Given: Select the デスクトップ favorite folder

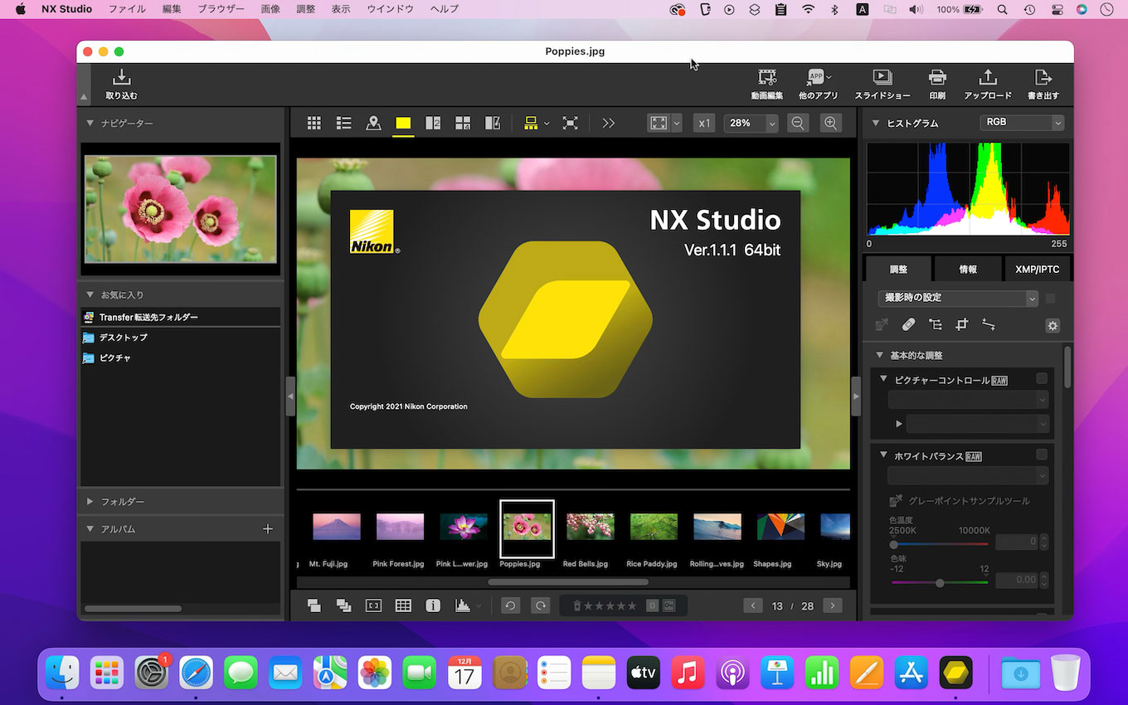Looking at the screenshot, I should coord(181,338).
